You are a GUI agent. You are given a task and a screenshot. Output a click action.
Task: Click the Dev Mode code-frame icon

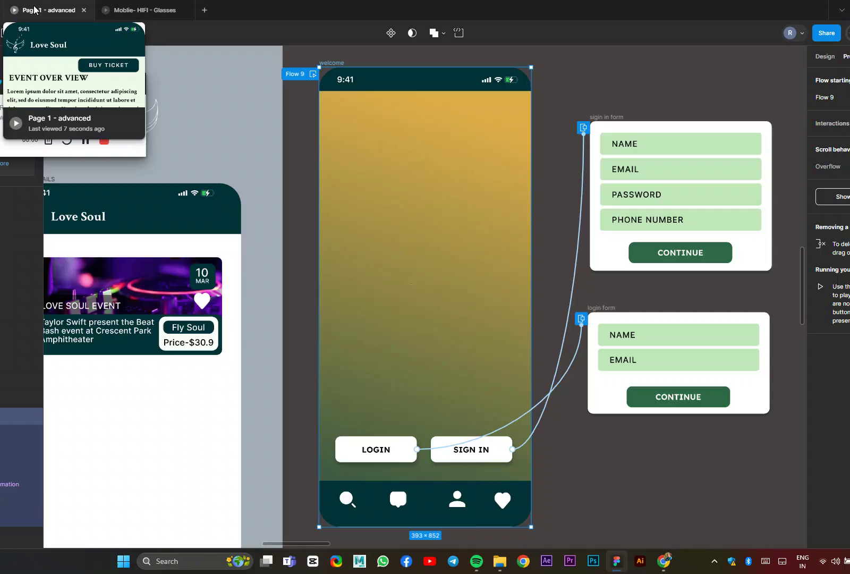click(458, 33)
